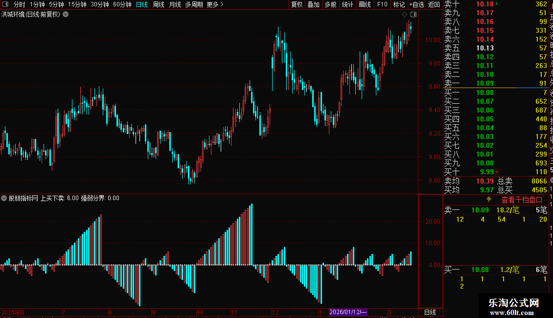Screen dimensions: 553x318
Task: Click the 统计 statistics button
Action: (x=347, y=4)
